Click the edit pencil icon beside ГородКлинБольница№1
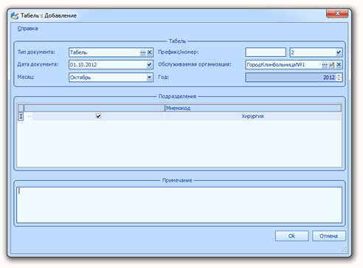Image resolution: width=363 pixels, height=268 pixels. click(x=332, y=65)
